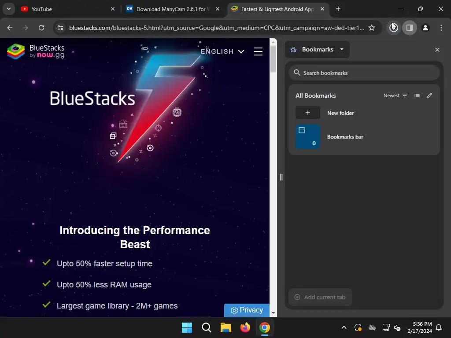Close the Bookmarks side panel
Screen dimensions: 451x338
coord(437,50)
